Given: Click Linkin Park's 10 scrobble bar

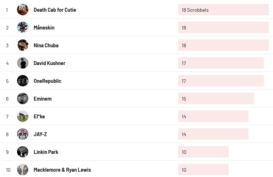Looking at the screenshot, I should tap(203, 152).
